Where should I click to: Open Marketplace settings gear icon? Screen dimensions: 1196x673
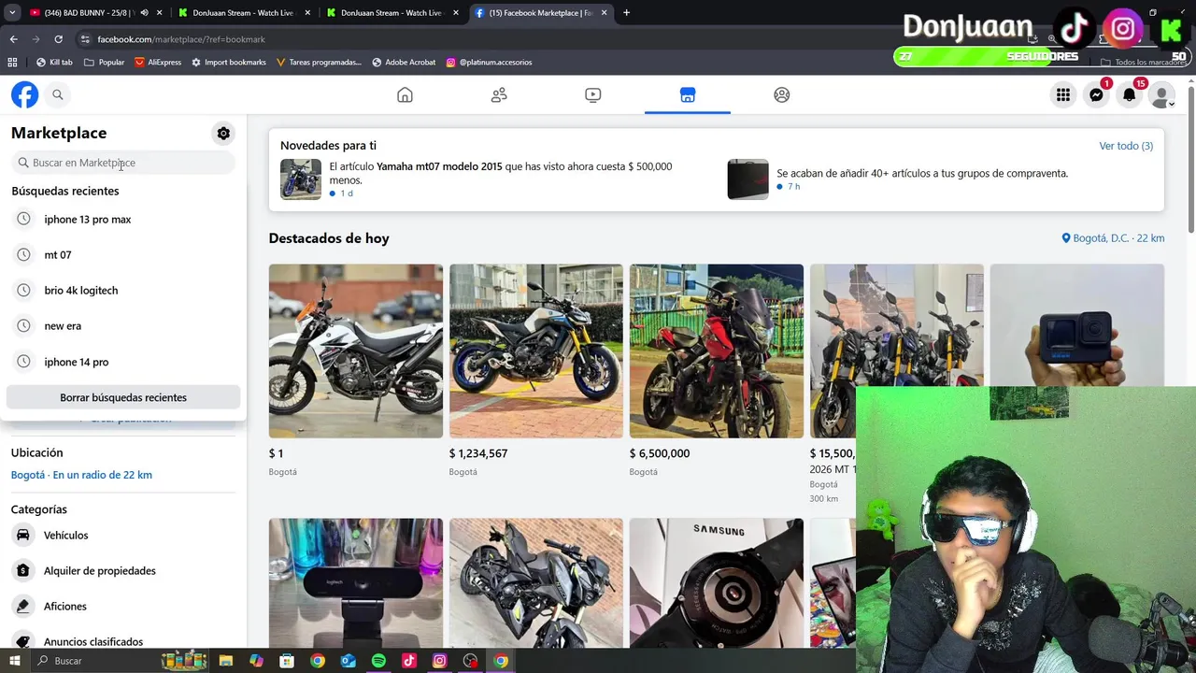point(223,134)
